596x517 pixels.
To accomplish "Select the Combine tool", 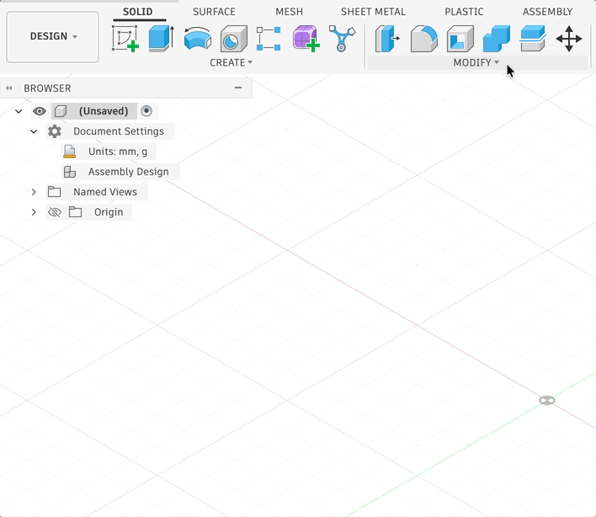I will tap(497, 39).
